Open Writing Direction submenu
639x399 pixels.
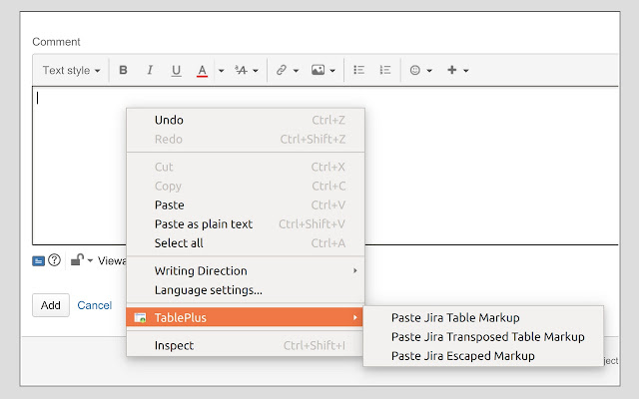coord(246,270)
